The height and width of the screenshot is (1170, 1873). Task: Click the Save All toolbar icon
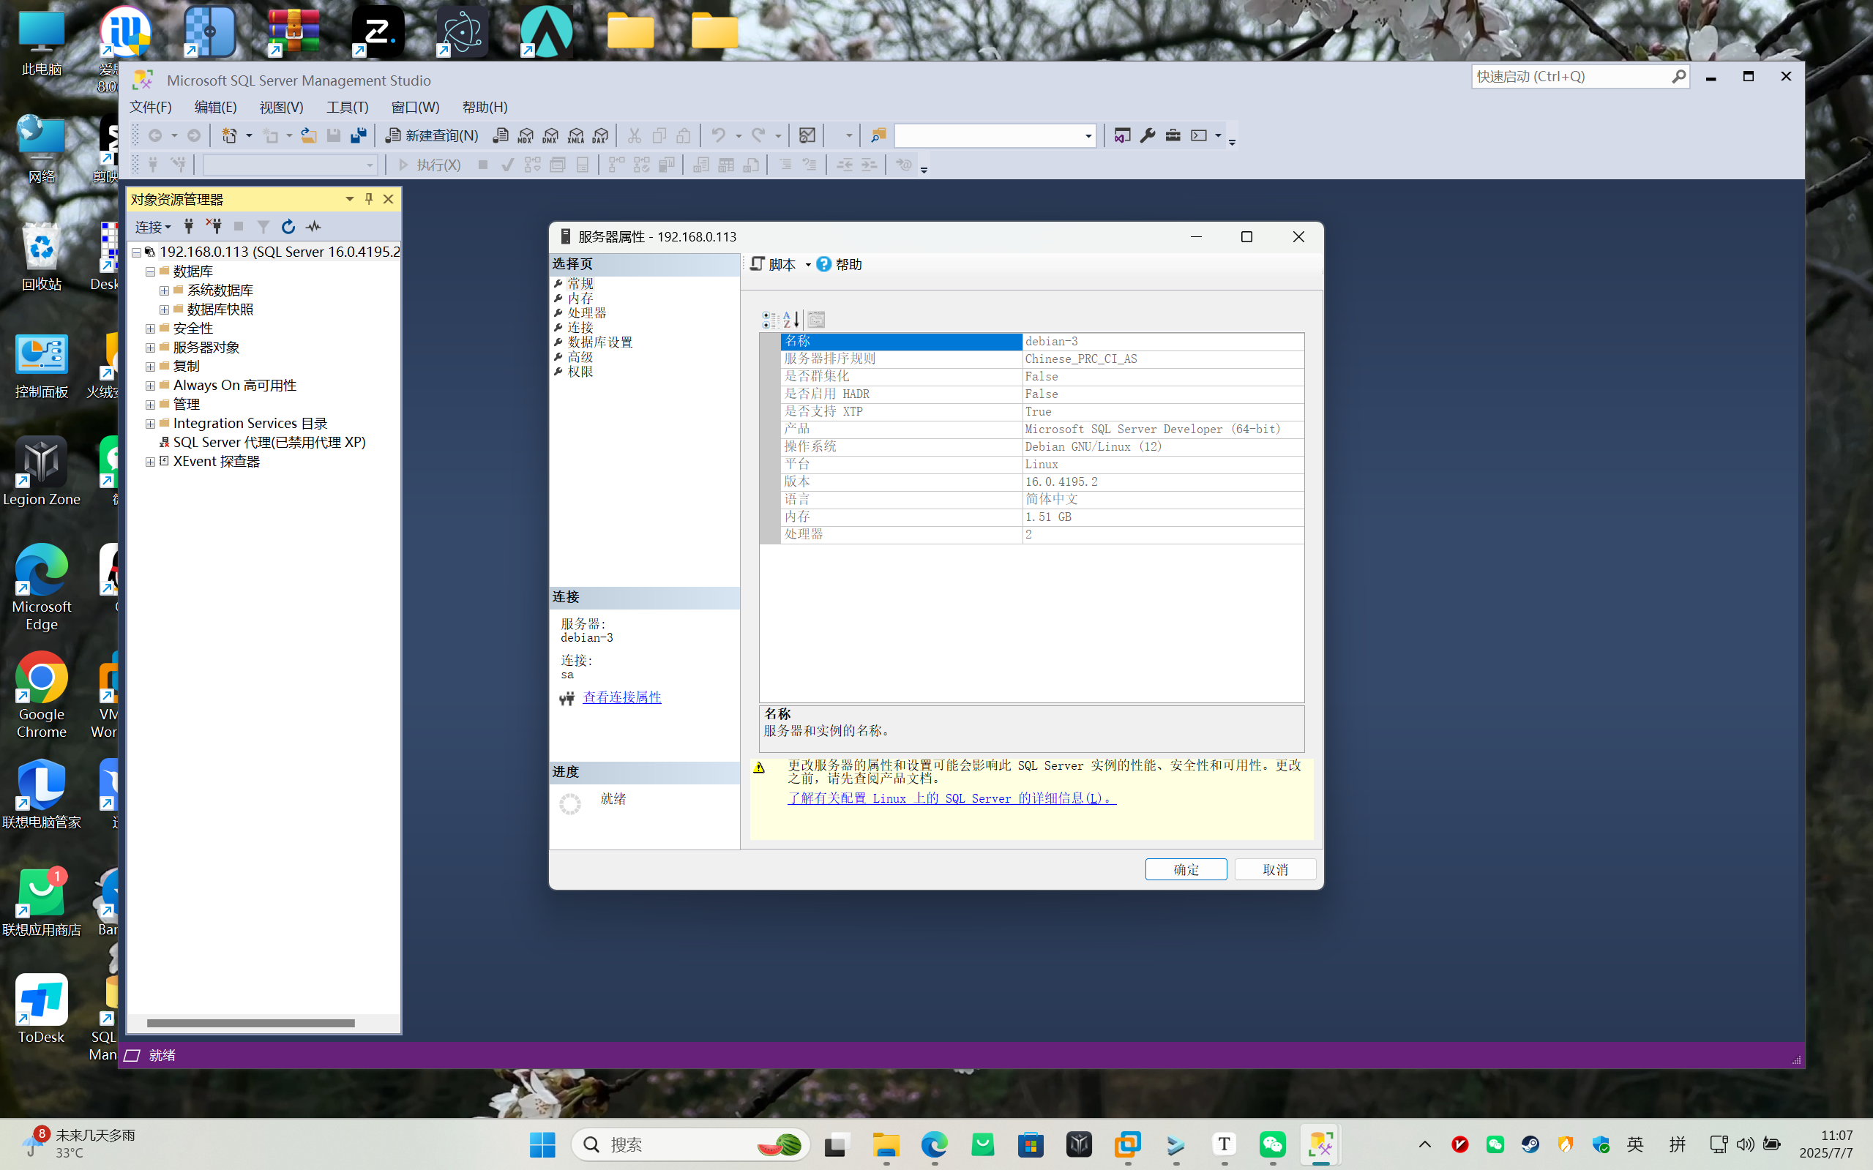[359, 135]
